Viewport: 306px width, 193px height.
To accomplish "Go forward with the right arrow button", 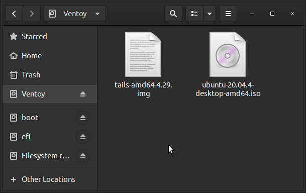I will point(32,14).
